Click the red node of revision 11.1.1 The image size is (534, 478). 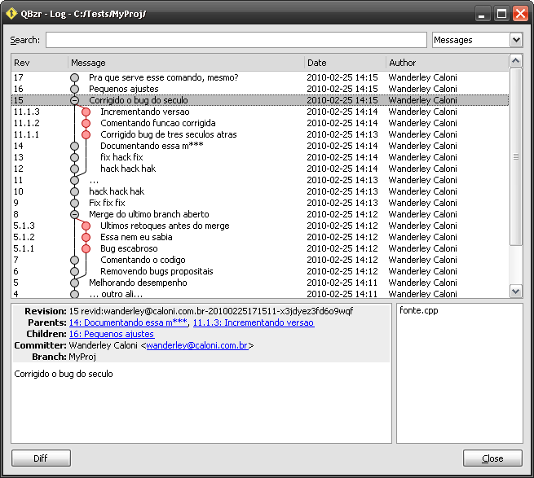86,134
